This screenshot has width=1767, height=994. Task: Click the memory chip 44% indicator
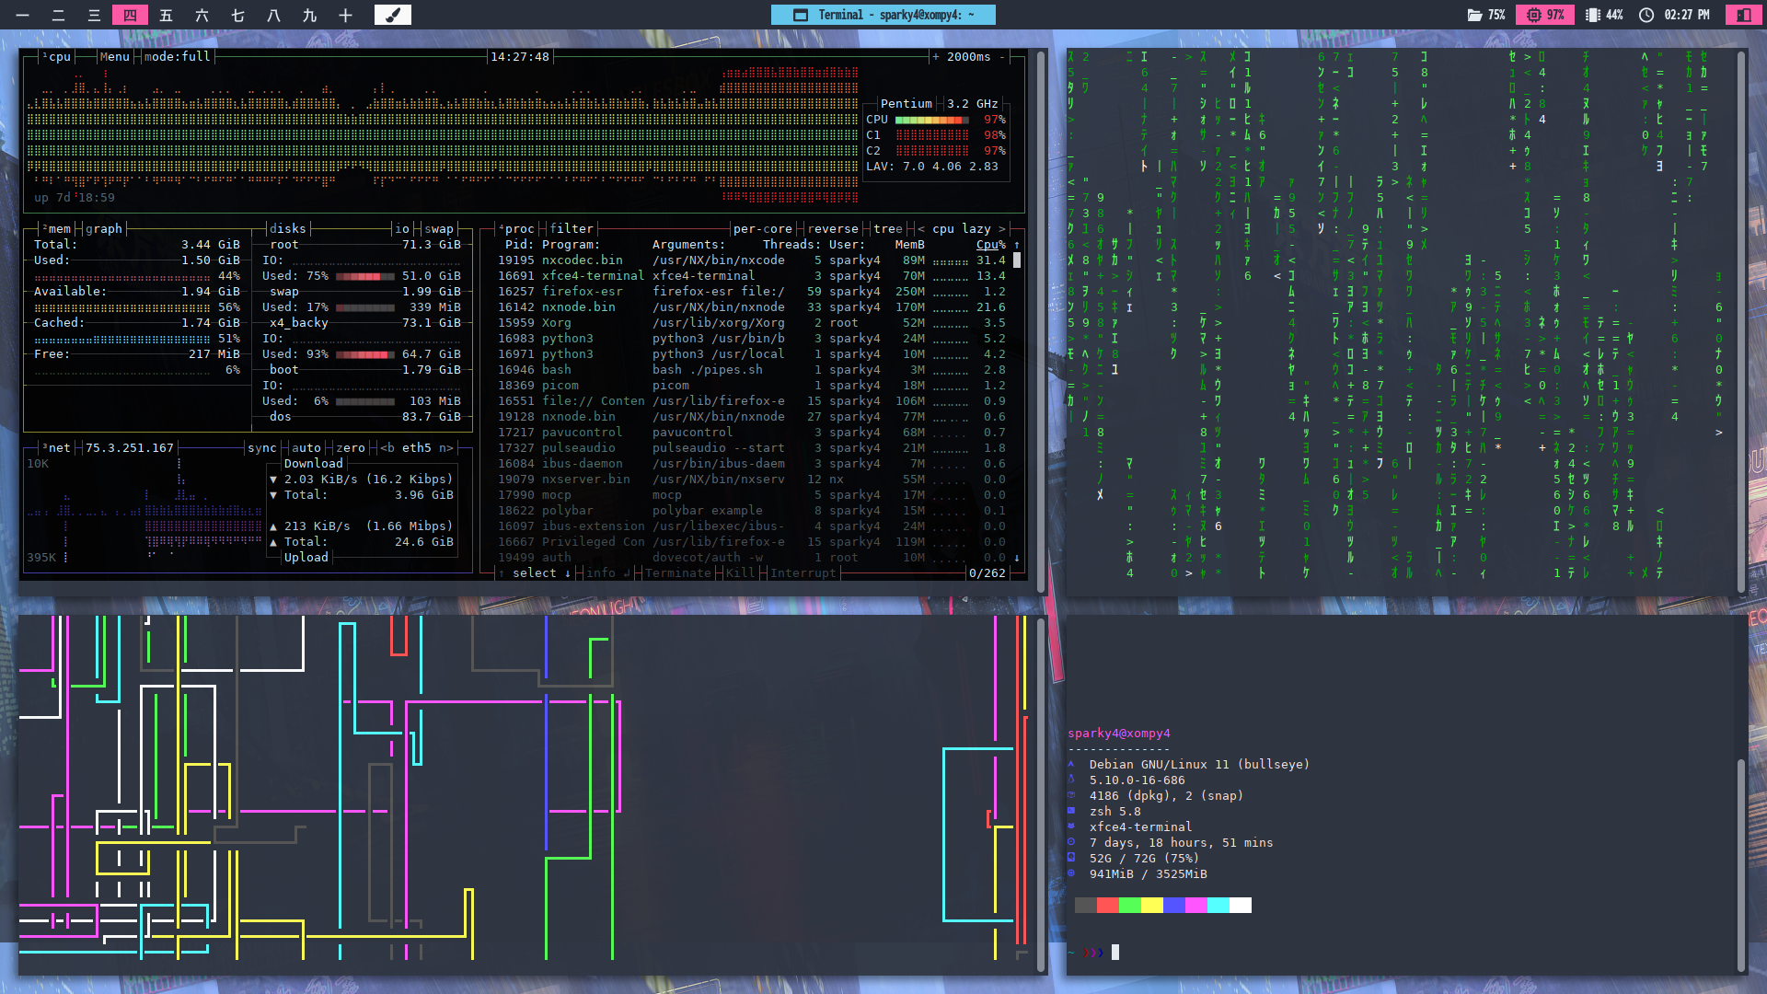1604,15
